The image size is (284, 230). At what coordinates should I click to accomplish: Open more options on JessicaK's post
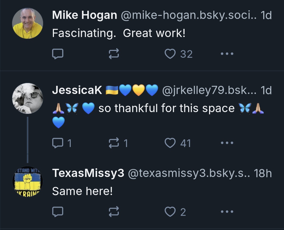227,143
